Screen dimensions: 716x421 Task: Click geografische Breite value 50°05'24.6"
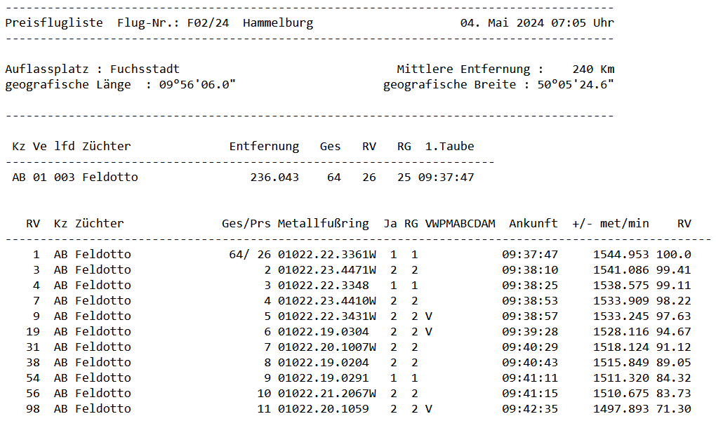pyautogui.click(x=576, y=84)
